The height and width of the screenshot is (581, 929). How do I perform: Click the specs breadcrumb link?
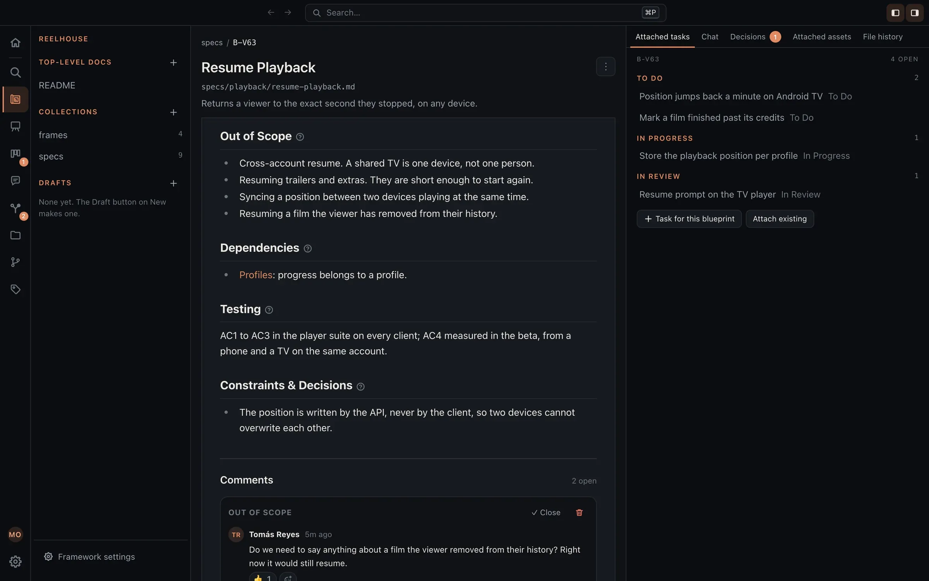tap(212, 43)
